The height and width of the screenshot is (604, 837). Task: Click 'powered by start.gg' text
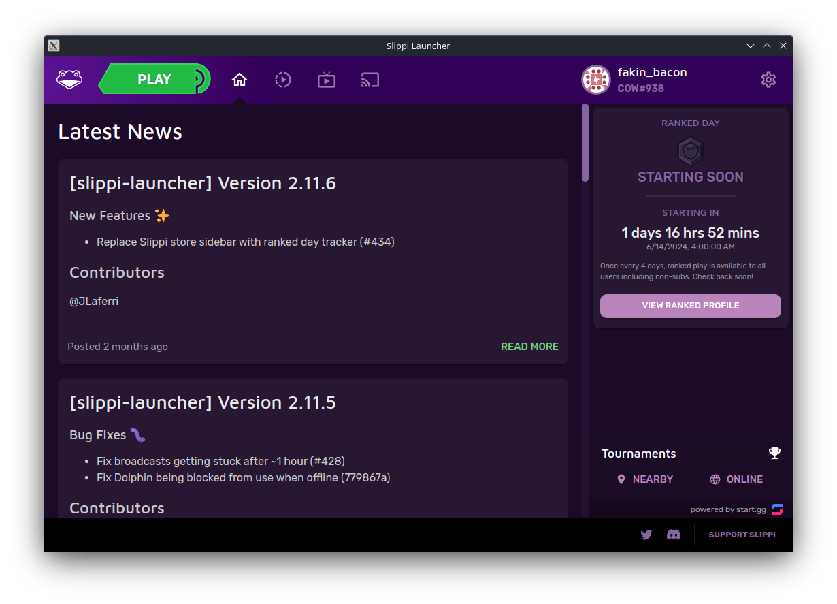pyautogui.click(x=727, y=509)
